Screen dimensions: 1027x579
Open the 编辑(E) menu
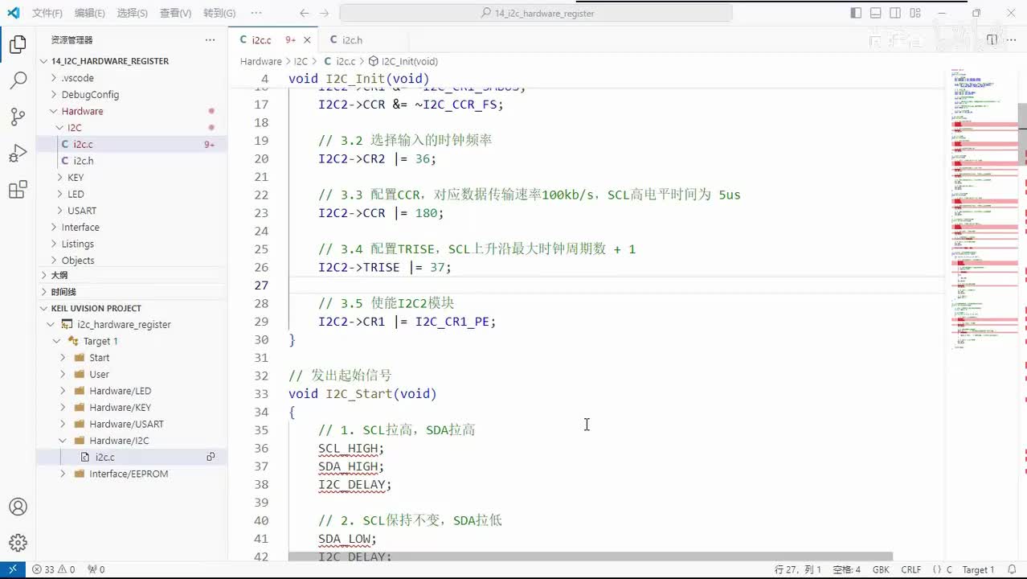89,13
